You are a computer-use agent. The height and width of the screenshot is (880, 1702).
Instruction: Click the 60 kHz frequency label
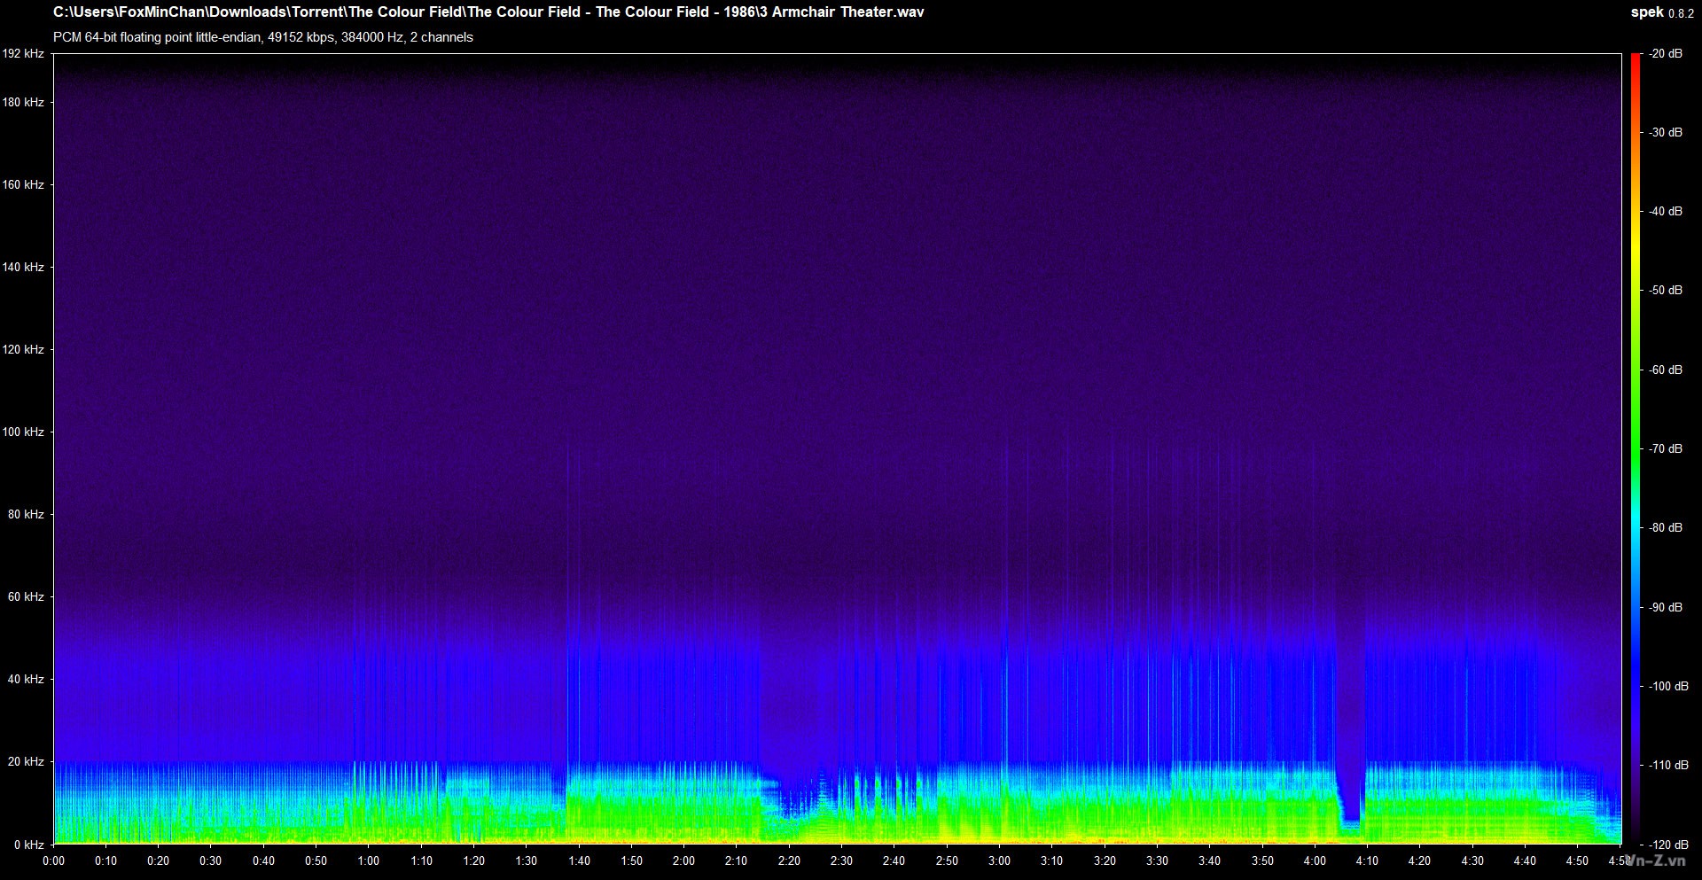click(27, 597)
